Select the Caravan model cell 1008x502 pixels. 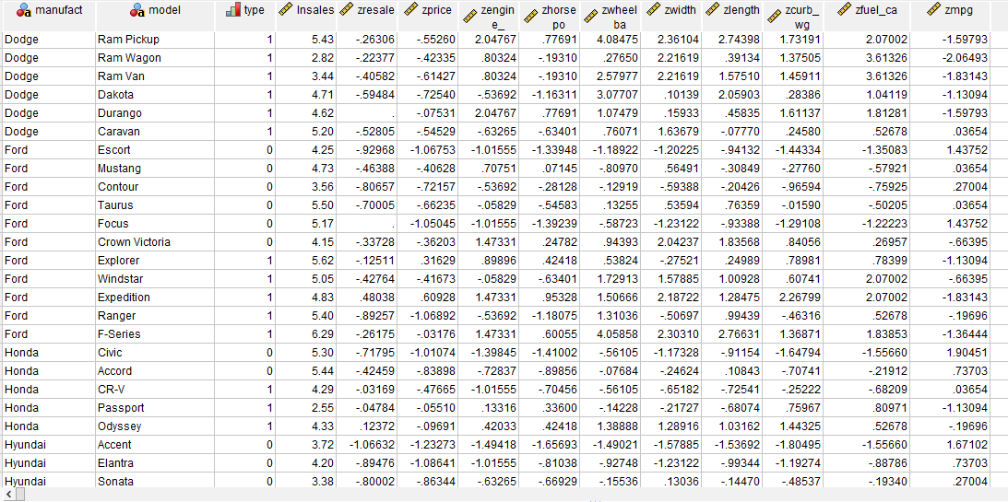(x=154, y=132)
